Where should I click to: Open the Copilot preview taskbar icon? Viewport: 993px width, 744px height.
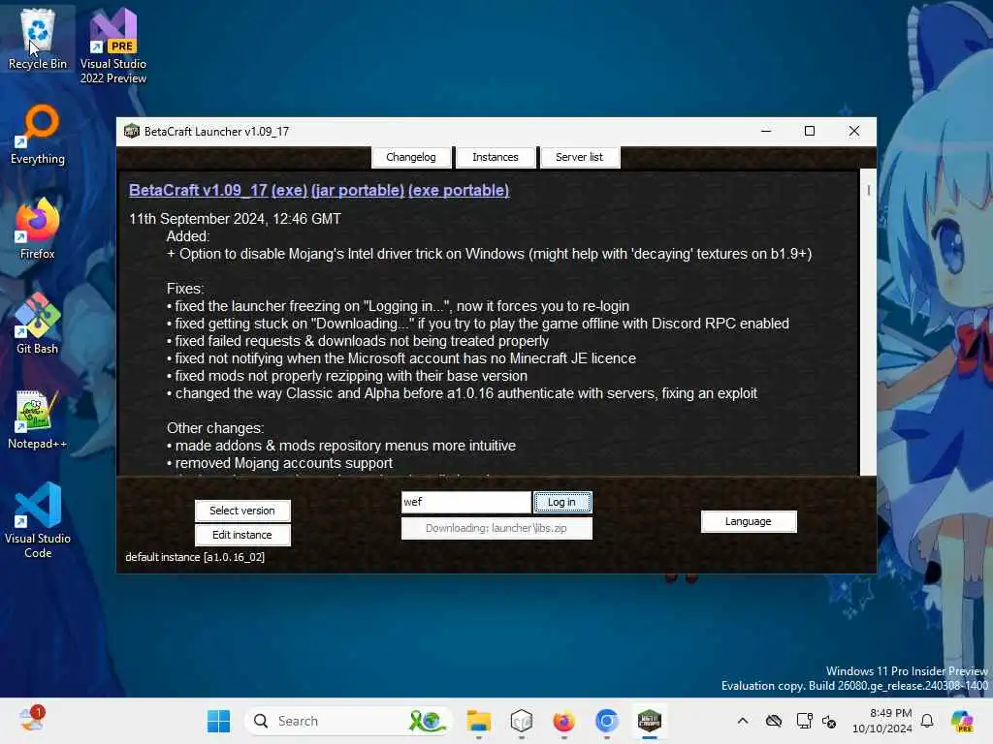962,721
